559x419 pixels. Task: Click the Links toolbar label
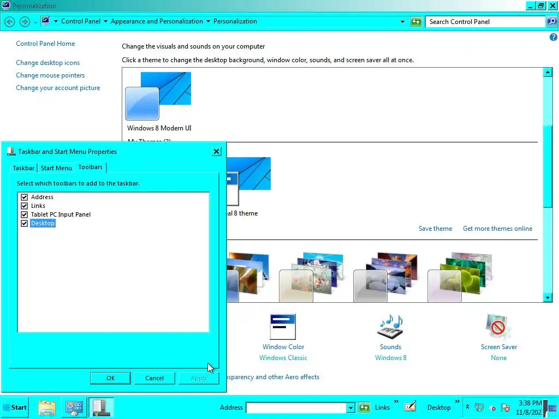[382, 408]
